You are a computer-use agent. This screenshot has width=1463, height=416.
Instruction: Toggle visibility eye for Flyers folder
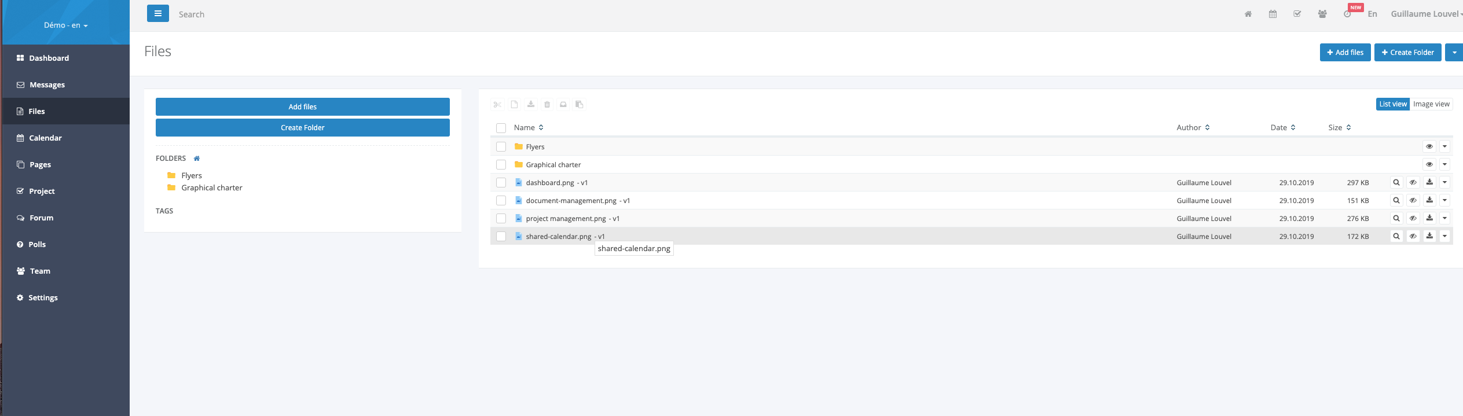pyautogui.click(x=1429, y=147)
